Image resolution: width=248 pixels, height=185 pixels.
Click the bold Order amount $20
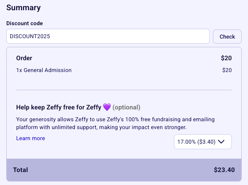click(x=226, y=58)
